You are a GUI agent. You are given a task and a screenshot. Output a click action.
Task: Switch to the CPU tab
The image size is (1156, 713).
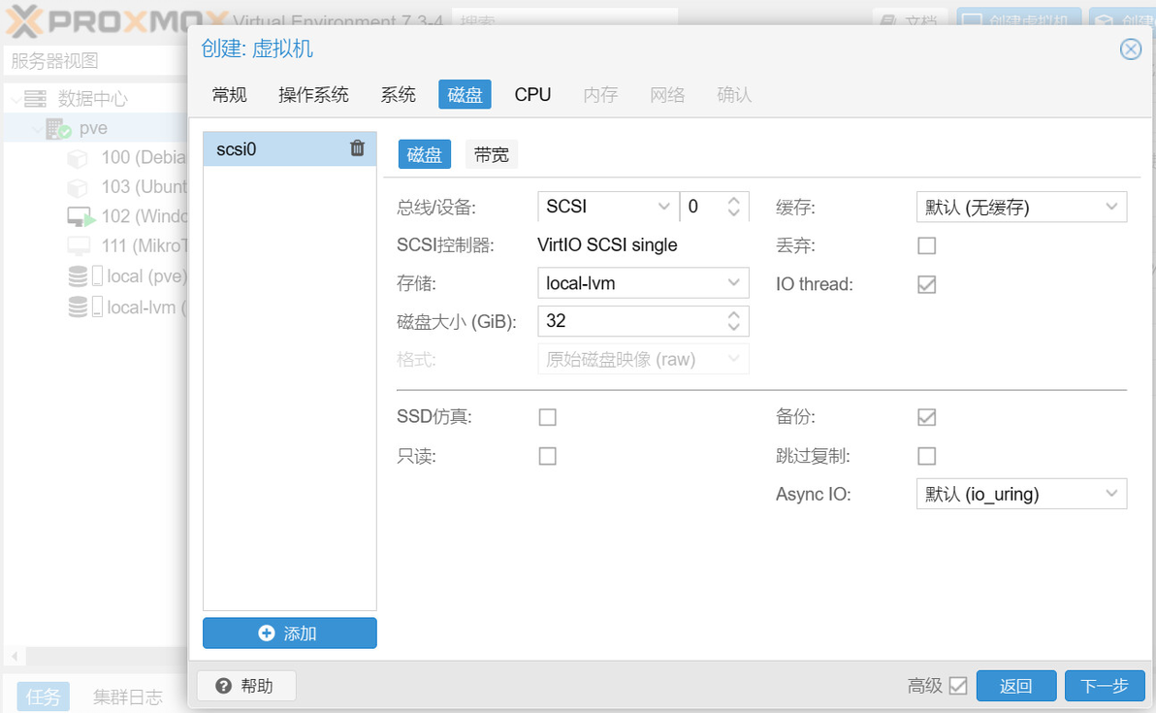point(532,95)
